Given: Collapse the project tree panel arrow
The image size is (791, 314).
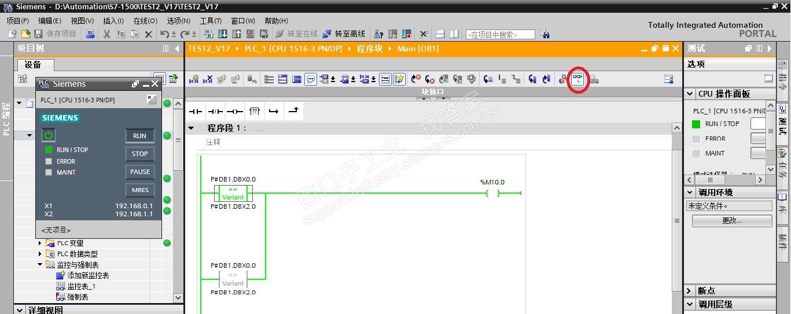Looking at the screenshot, I should (178, 49).
